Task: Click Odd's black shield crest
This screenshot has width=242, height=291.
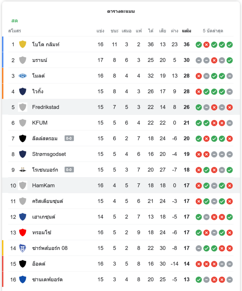Action: tap(22, 264)
